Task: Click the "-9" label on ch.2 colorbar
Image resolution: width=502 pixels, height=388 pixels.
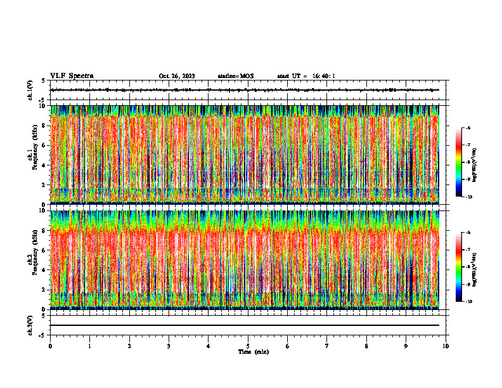Action: pyautogui.click(x=468, y=284)
